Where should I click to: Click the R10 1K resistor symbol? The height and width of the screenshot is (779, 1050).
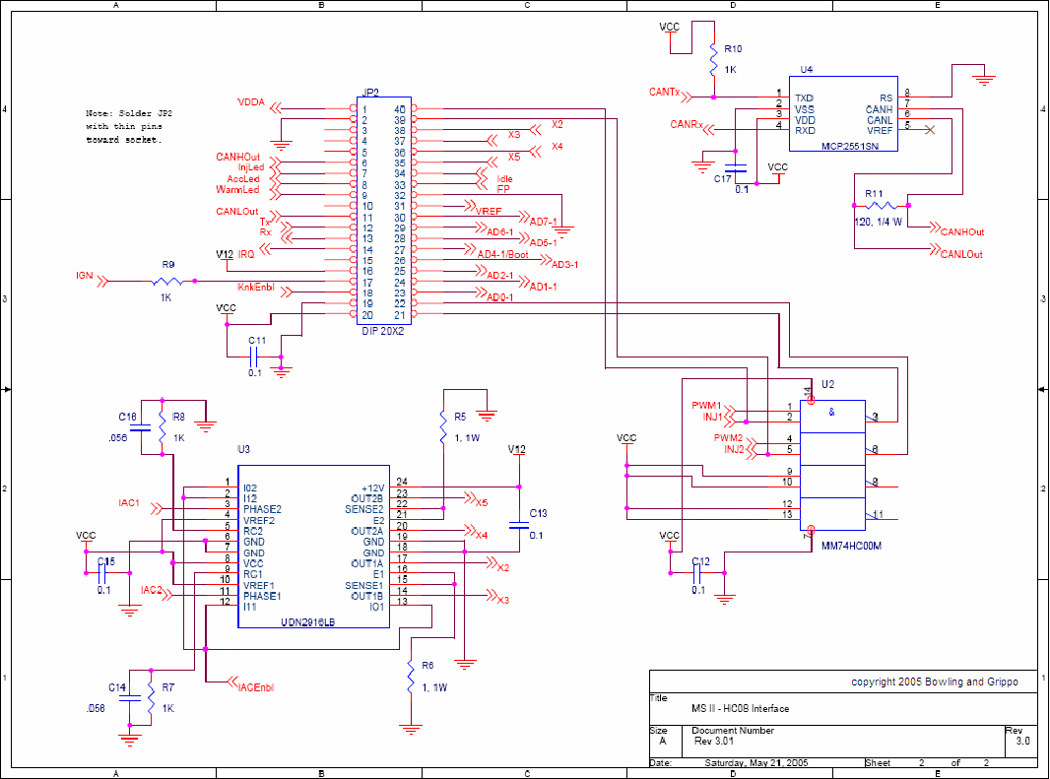[712, 61]
